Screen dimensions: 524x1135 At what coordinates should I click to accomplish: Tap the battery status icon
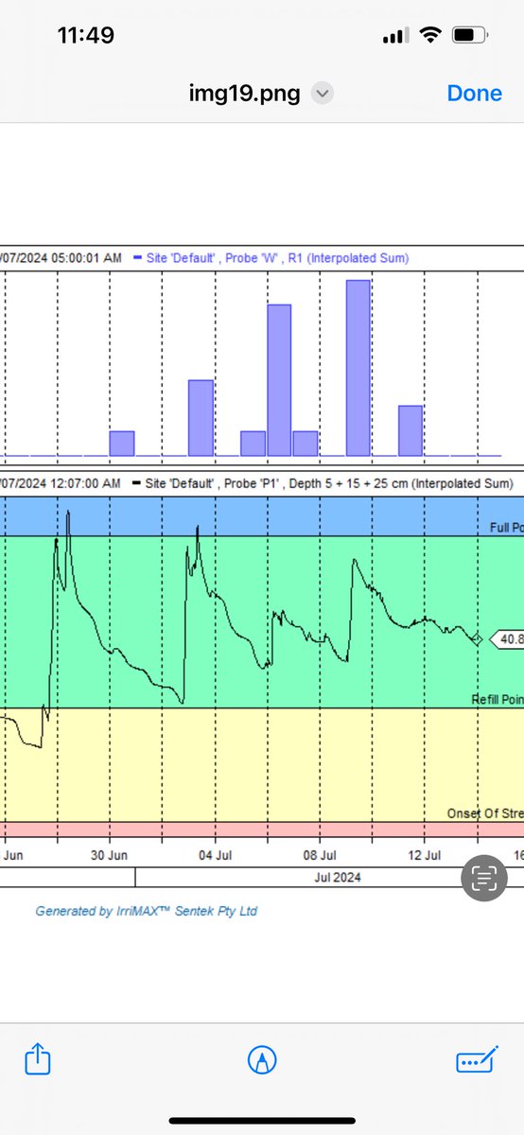[x=468, y=35]
